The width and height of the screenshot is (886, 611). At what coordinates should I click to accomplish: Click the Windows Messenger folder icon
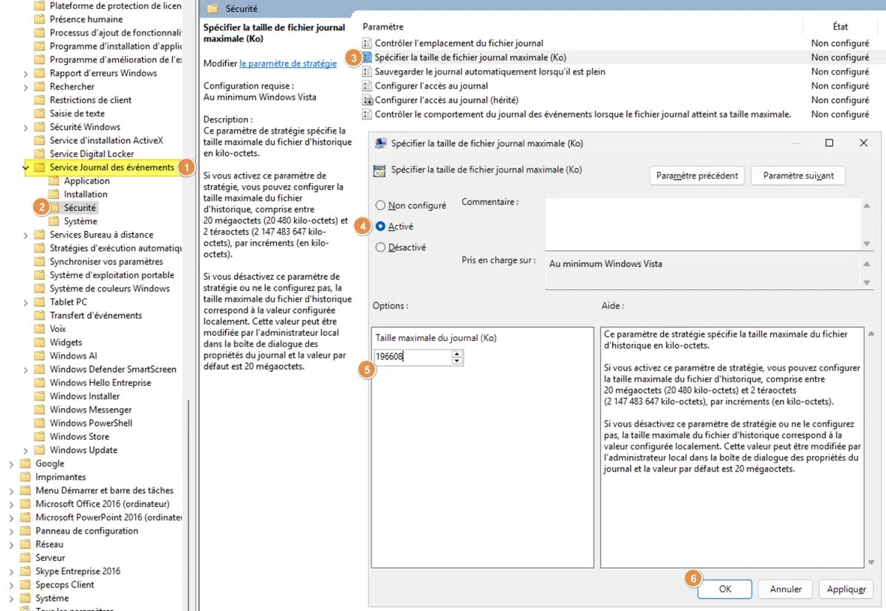(40, 410)
